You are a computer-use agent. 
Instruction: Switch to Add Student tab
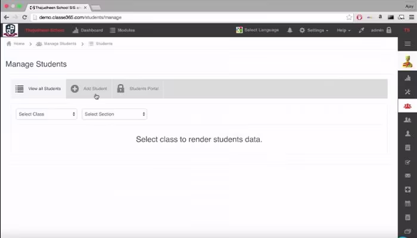89,89
